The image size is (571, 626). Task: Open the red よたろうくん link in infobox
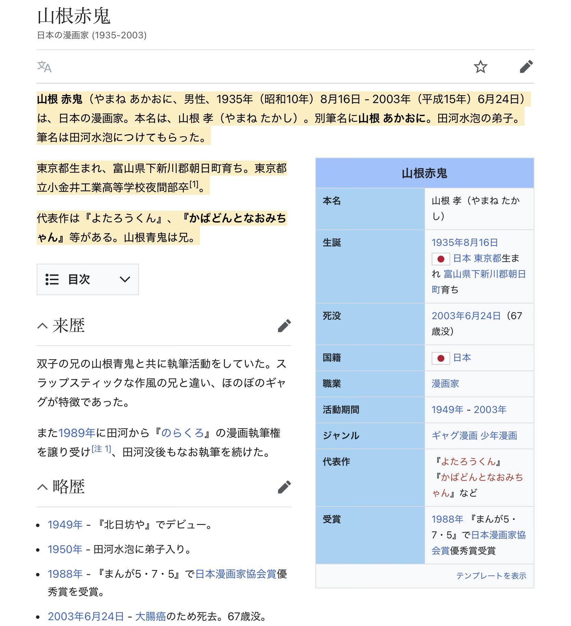[468, 462]
